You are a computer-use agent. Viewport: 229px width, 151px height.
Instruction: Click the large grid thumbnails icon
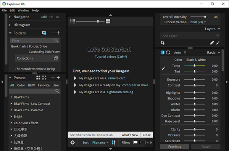[x=108, y=21]
